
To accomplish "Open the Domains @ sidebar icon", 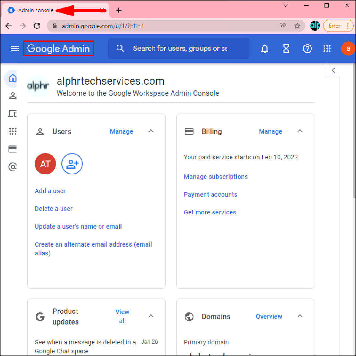I will click(13, 166).
